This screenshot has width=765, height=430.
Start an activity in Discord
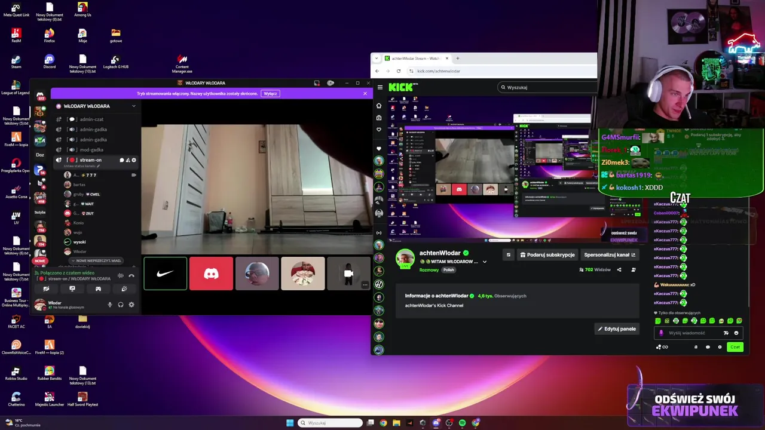click(x=98, y=288)
